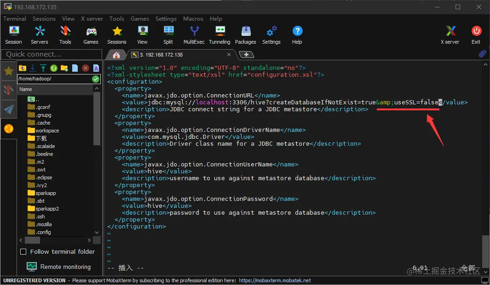
Task: Switch to the home tab
Action: pos(116,55)
